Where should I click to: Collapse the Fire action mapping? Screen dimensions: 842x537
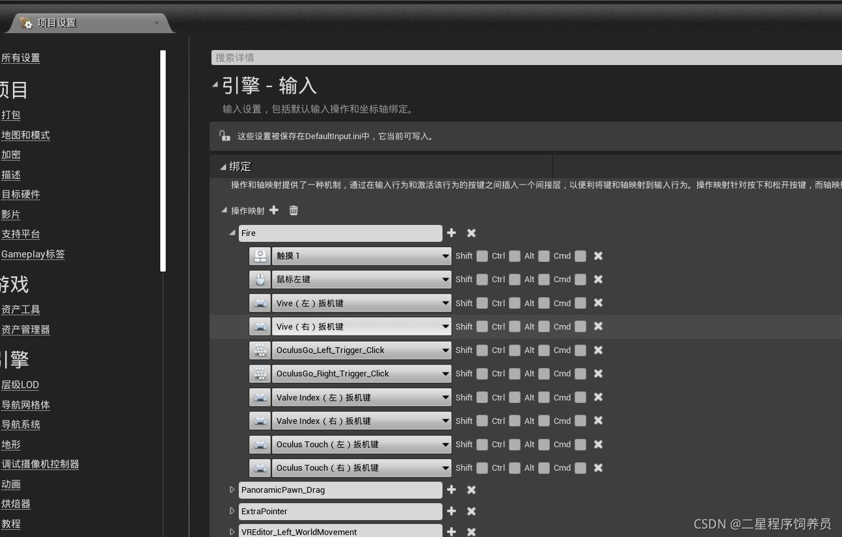coord(232,232)
